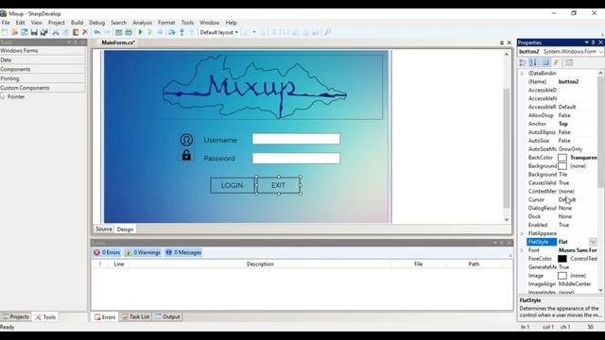Screen dimensions: 605x340
Task: Click the designer vertical scrollbar down arrow
Action: pos(507,220)
